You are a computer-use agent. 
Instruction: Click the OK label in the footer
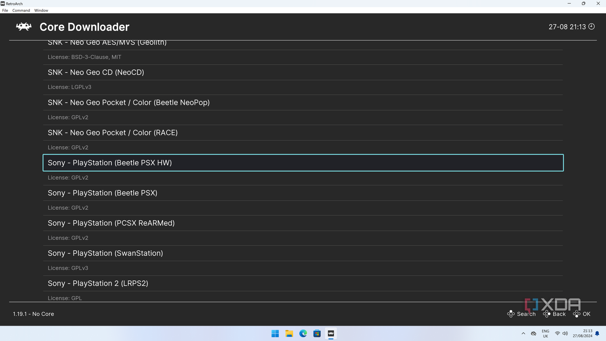(x=587, y=314)
